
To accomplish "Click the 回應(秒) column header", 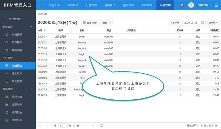I will (x=215, y=30).
